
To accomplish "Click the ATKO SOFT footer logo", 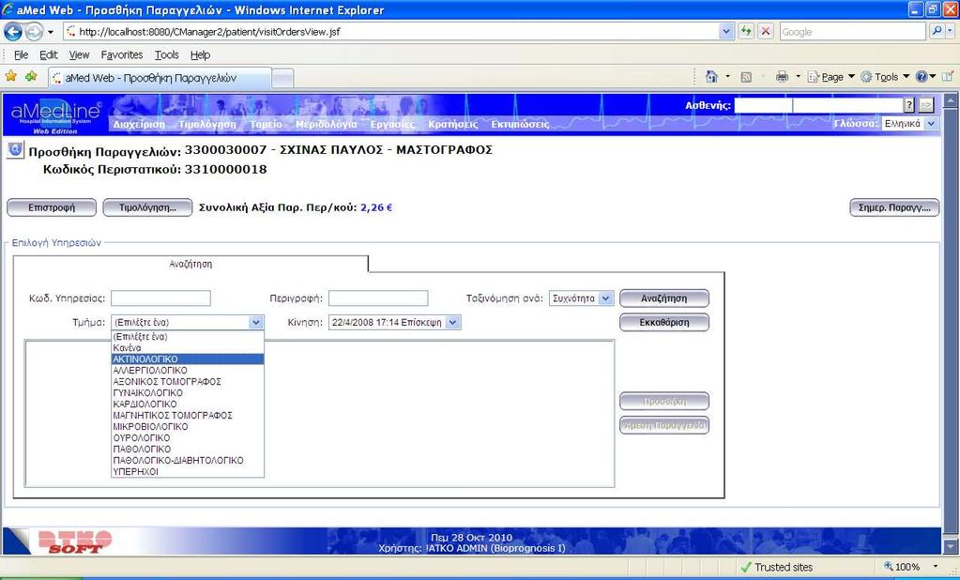I will pos(75,542).
